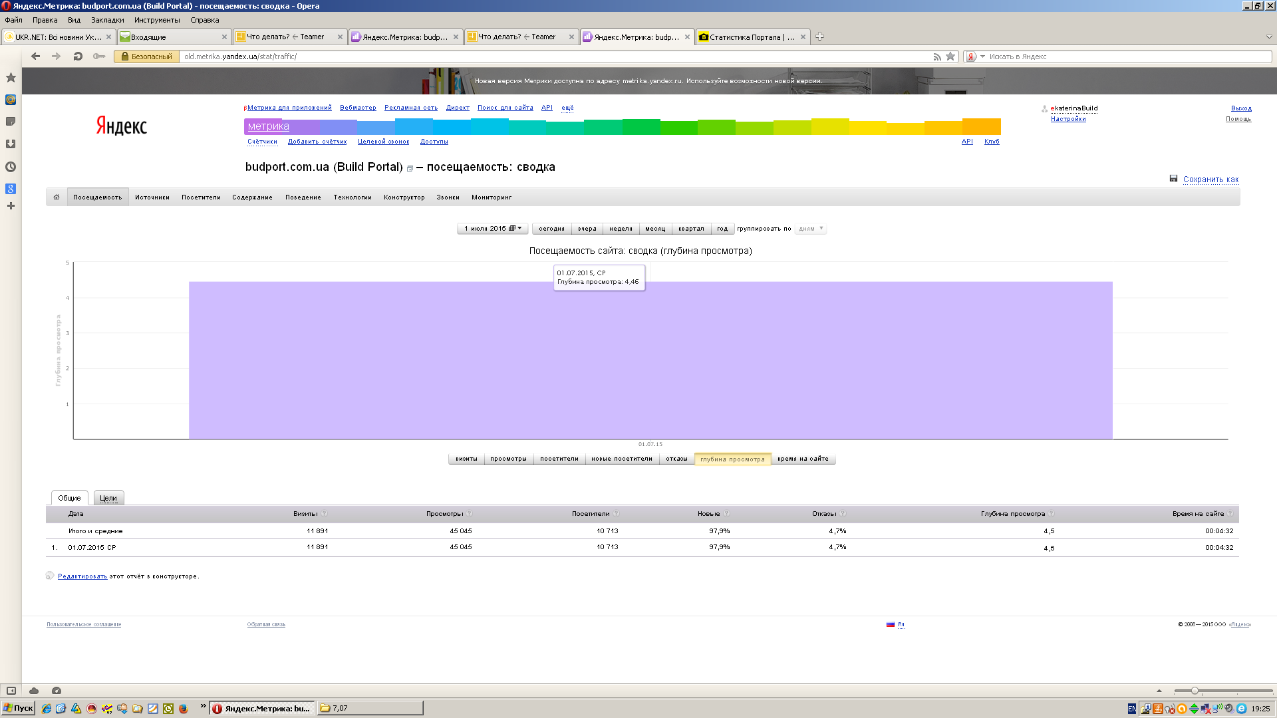Click the address bar URL field

(555, 57)
